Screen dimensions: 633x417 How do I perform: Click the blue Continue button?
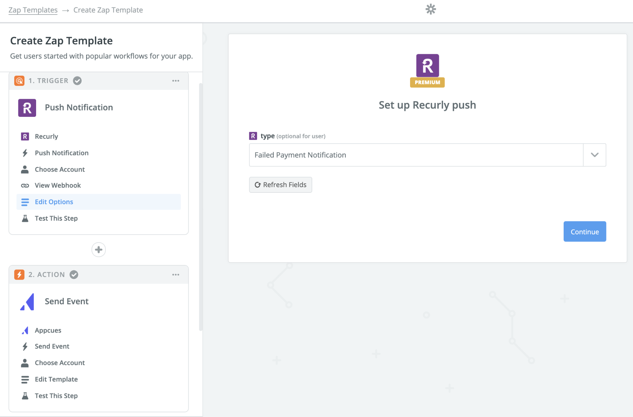coord(585,231)
